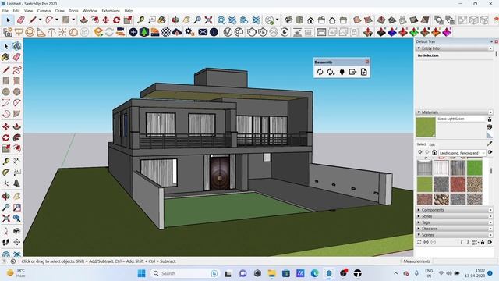This screenshot has height=281, width=499.
Task: Click the Datasmith synchronize icon
Action: click(320, 72)
